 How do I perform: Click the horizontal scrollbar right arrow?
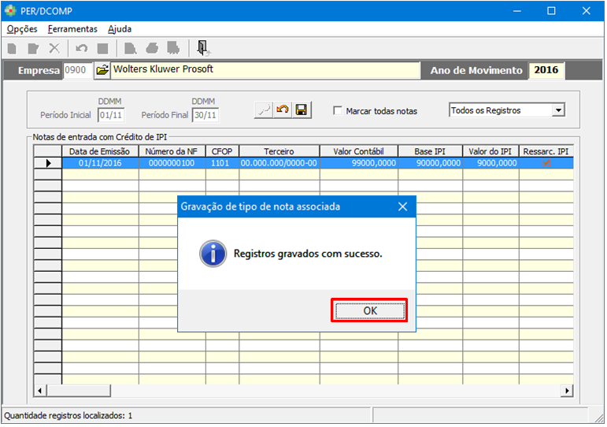click(567, 391)
